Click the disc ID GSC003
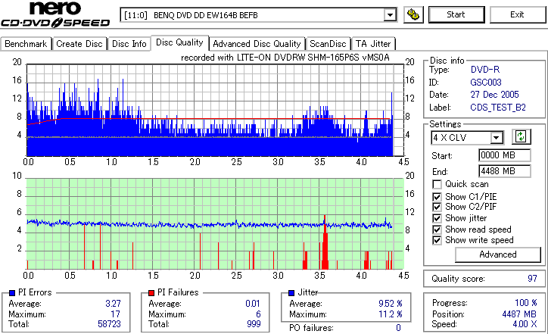This screenshot has width=548, height=334. click(x=486, y=83)
